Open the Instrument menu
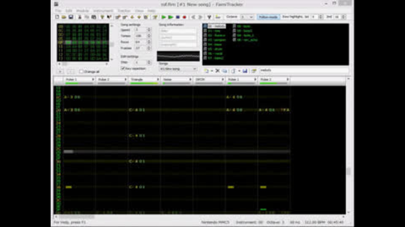 103,11
